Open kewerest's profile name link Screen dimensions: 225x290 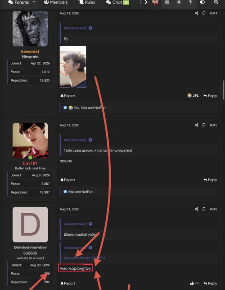tap(30, 51)
